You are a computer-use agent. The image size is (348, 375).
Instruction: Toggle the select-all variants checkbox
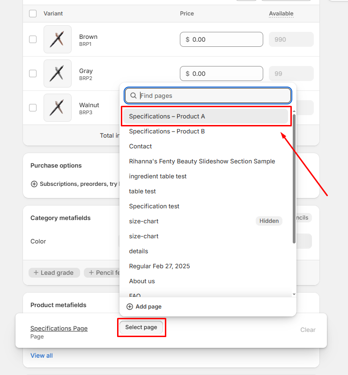(33, 14)
